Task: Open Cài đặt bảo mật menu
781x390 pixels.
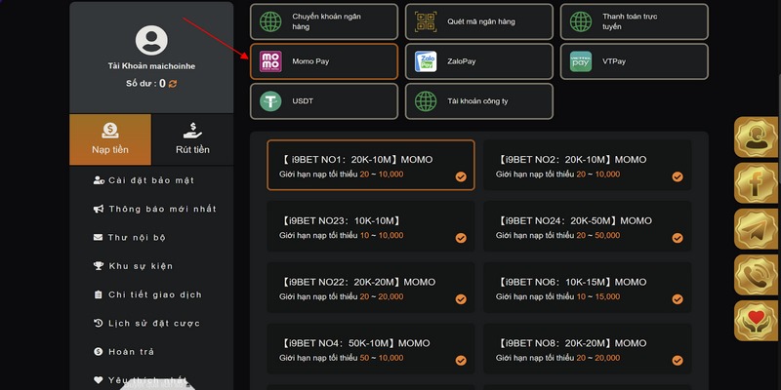Action: 151,180
